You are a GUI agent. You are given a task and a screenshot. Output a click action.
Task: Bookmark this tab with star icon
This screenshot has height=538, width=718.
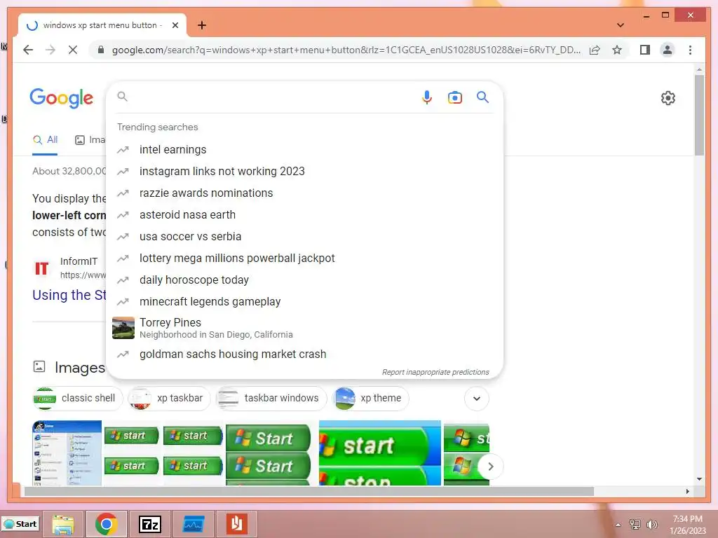[617, 50]
